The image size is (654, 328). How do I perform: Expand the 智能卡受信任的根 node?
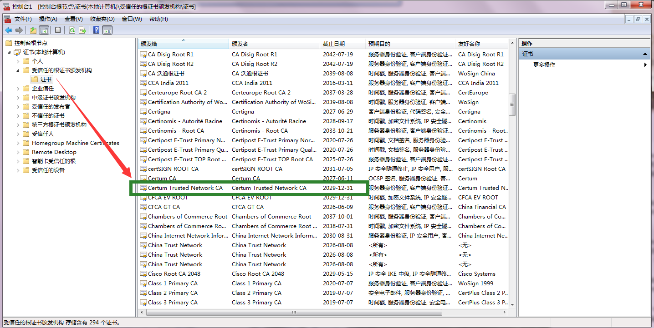click(x=18, y=161)
